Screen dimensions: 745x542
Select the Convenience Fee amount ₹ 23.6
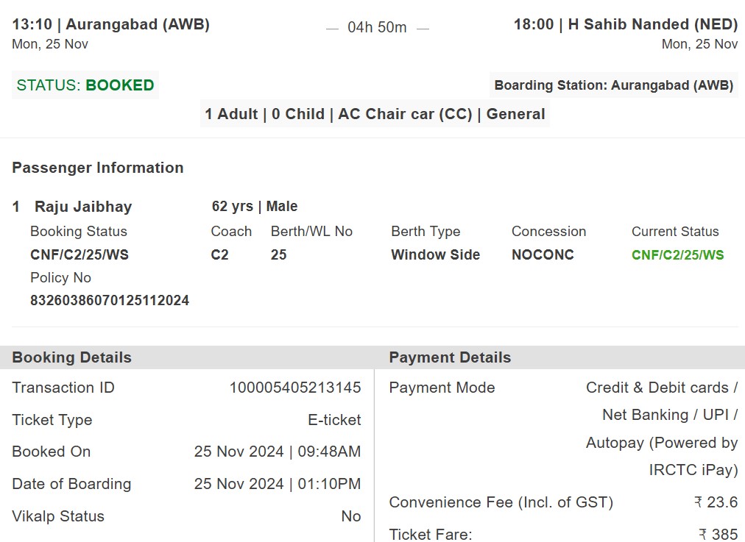click(x=716, y=502)
